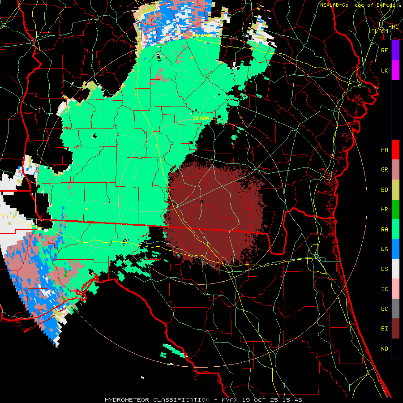Screen dimensions: 403x403
Task: Select the GR legend color block
Action: pyautogui.click(x=395, y=169)
